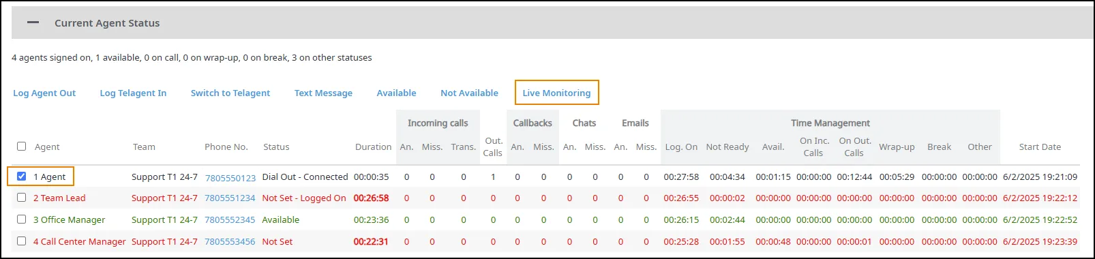Click the Current Agent Status title
The width and height of the screenshot is (1095, 259).
pyautogui.click(x=107, y=22)
